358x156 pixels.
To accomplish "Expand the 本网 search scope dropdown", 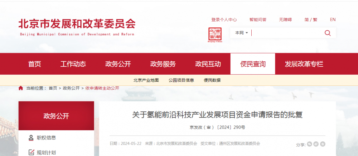I will click(241, 33).
